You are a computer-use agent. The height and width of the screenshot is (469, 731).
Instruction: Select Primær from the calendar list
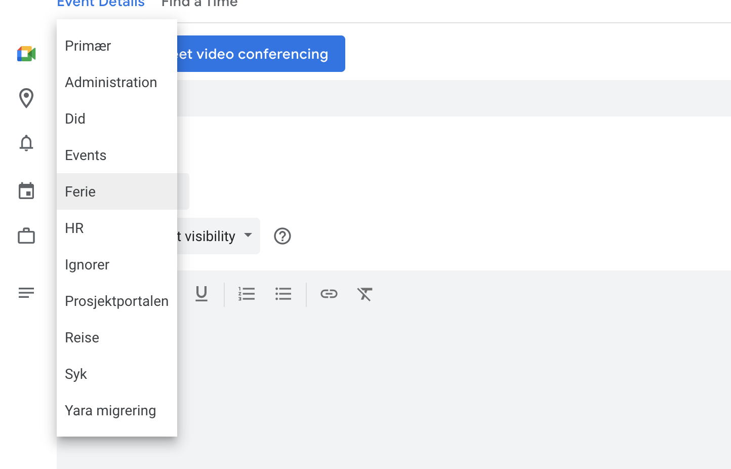(x=117, y=46)
